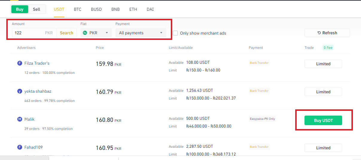Screen dimensions: 361x160
Task: Switch to the BUSD tab
Action: [96, 9]
